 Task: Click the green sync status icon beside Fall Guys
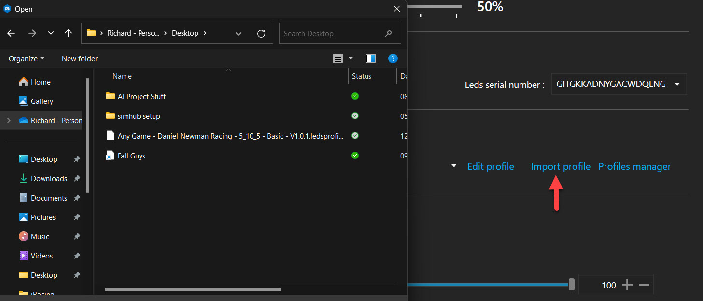355,155
